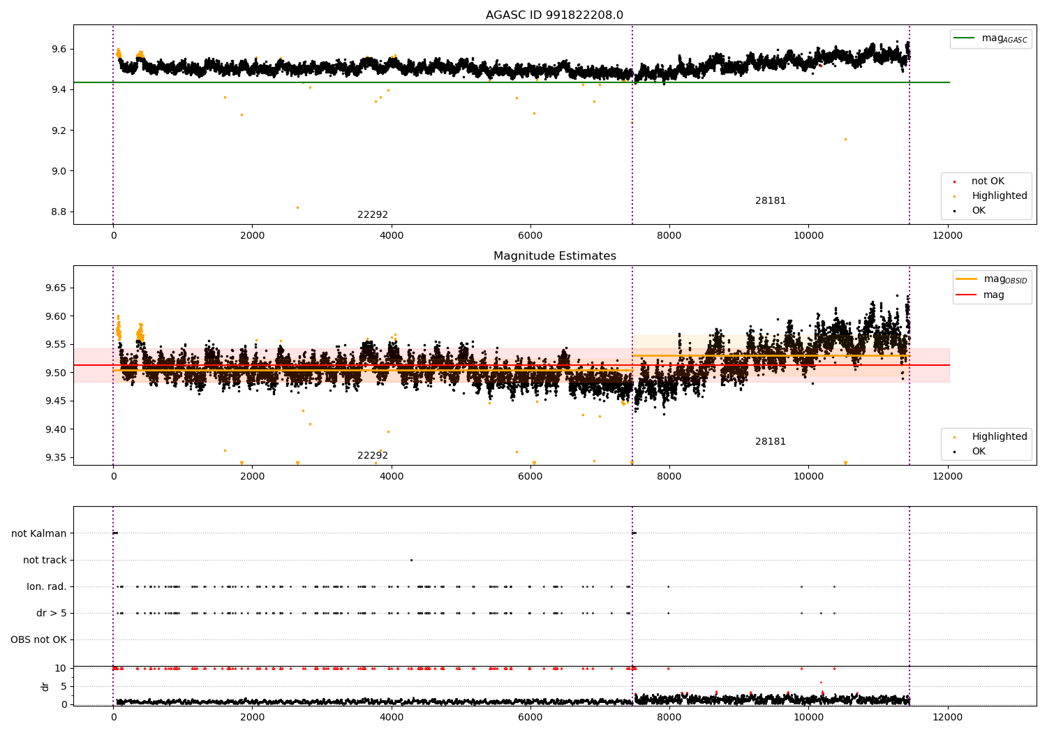Click the 12000 tick on the bottom panel x-axis
The width and height of the screenshot is (1047, 733).
[x=947, y=718]
